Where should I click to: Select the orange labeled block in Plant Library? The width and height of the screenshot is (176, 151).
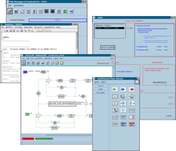click(x=132, y=124)
